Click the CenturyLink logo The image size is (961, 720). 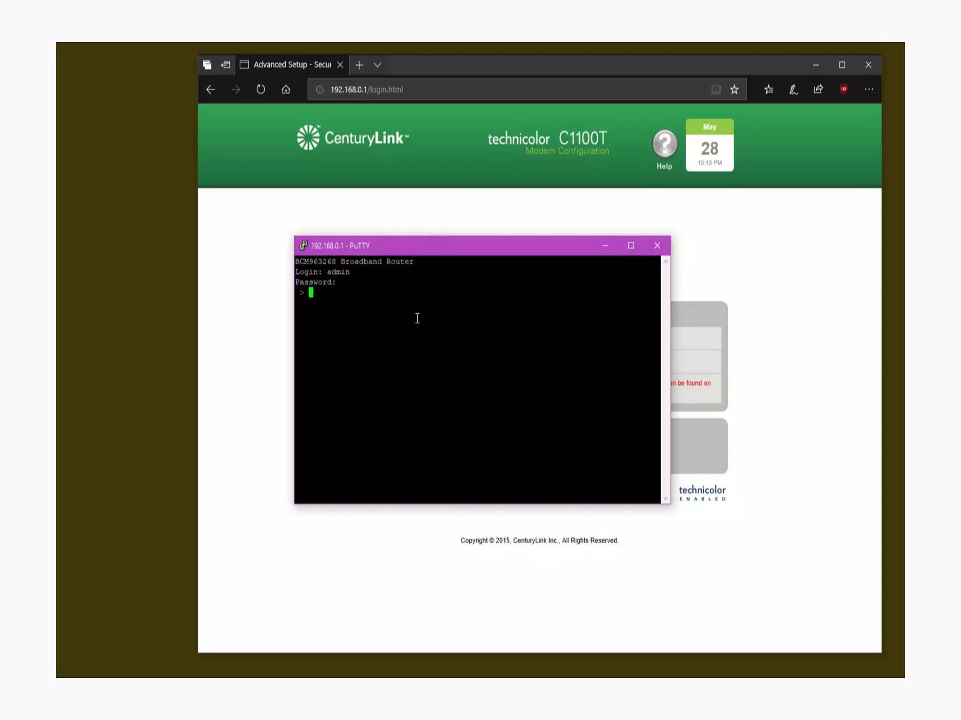pos(352,138)
